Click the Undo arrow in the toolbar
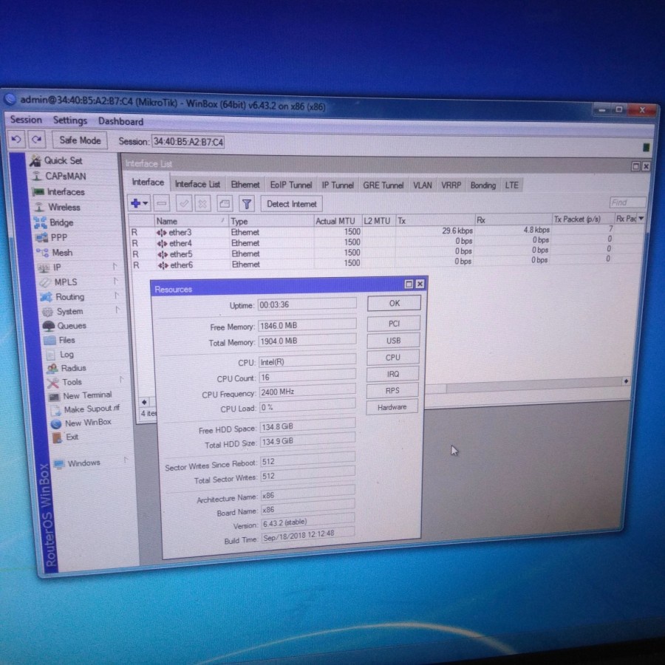The width and height of the screenshot is (665, 665). click(x=18, y=140)
